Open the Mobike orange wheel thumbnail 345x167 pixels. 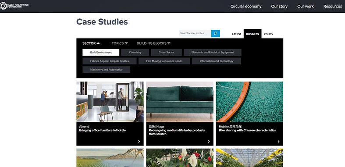click(x=249, y=102)
